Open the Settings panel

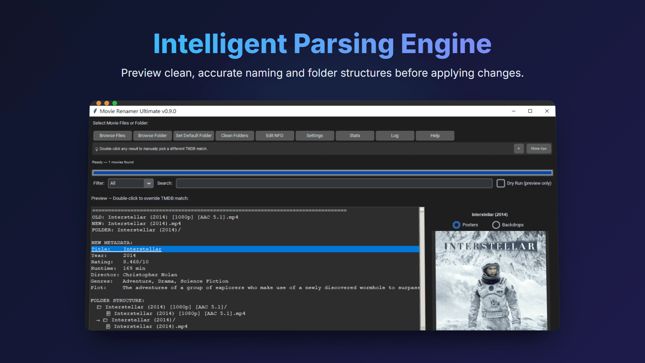point(314,135)
